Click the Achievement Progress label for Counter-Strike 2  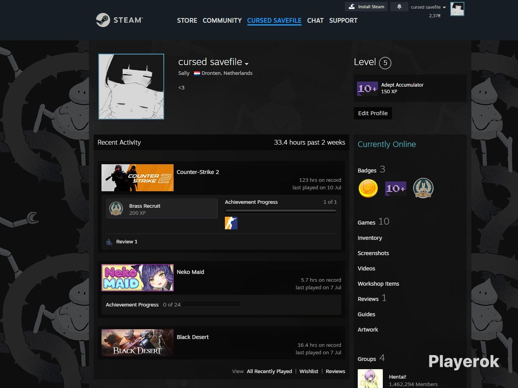[x=251, y=202]
